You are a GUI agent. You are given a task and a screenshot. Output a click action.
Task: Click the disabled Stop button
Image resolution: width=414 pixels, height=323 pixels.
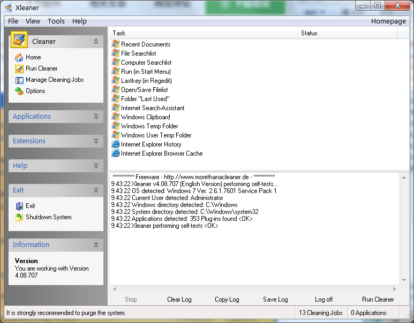(x=131, y=299)
